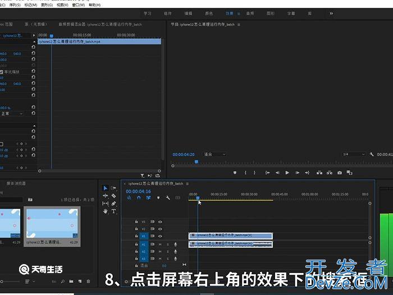Image resolution: width=393 pixels, height=295 pixels.
Task: Step back one frame in Program monitor
Action: point(277,173)
